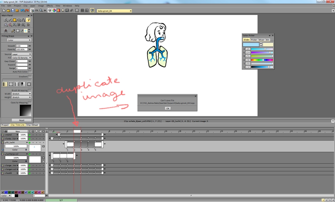This screenshot has height=202, width=335.
Task: Switch to the Project tab
Action: pyautogui.click(x=5, y=125)
